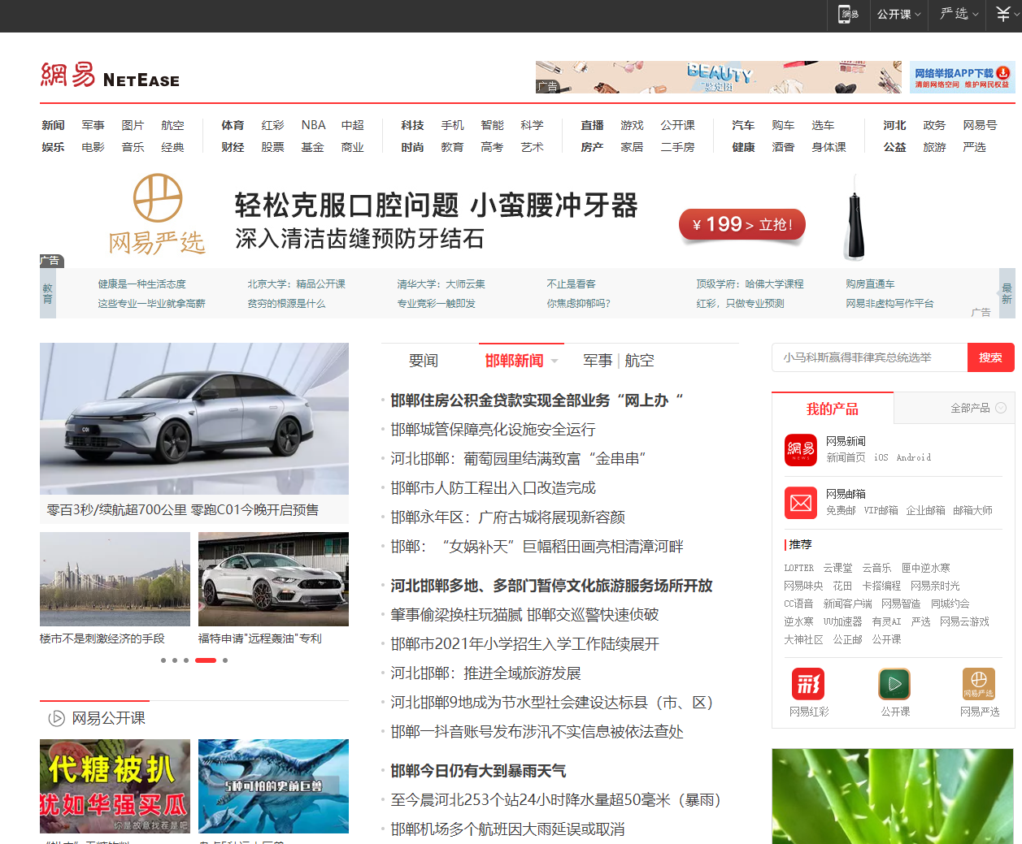Open headline 邯郸城管保障亮化设施安全运行
Viewport: 1022px width, 844px height.
coord(493,430)
